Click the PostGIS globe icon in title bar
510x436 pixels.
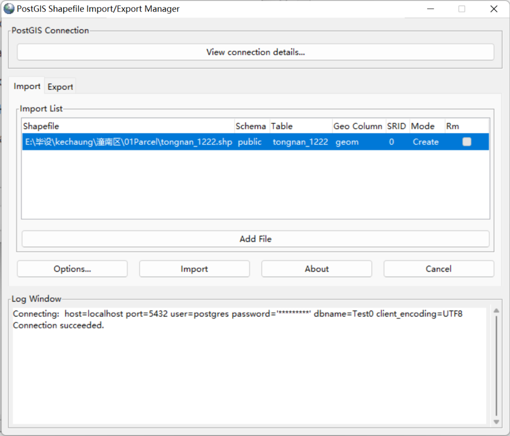click(9, 9)
